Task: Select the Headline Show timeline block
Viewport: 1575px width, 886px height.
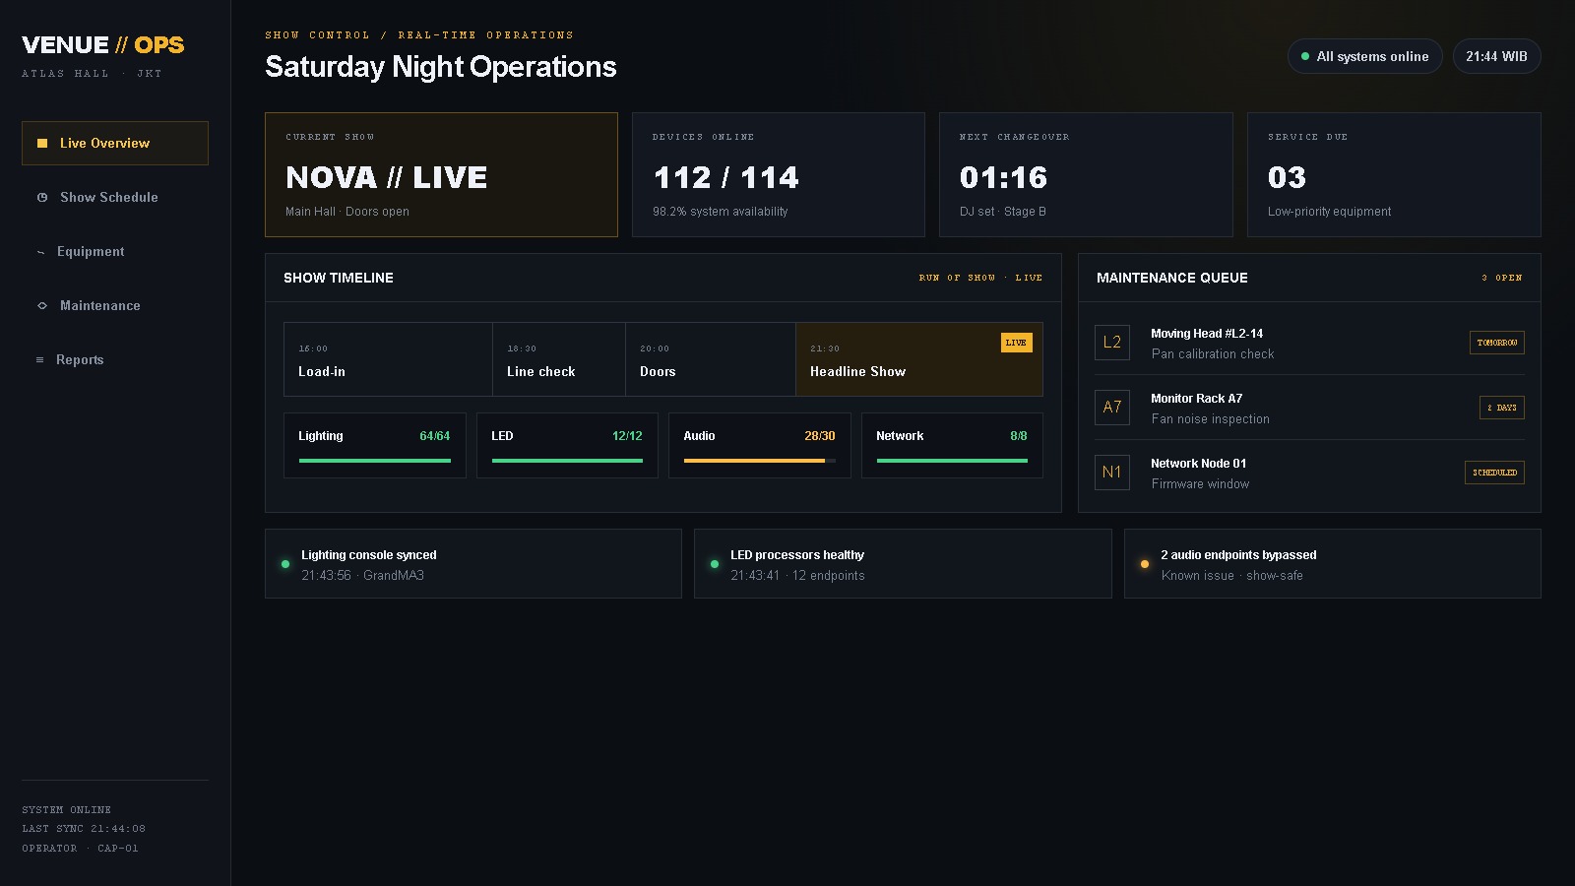Action: [919, 359]
